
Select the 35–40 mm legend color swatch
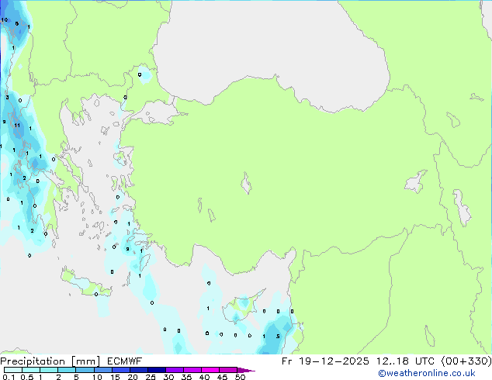click(192, 370)
